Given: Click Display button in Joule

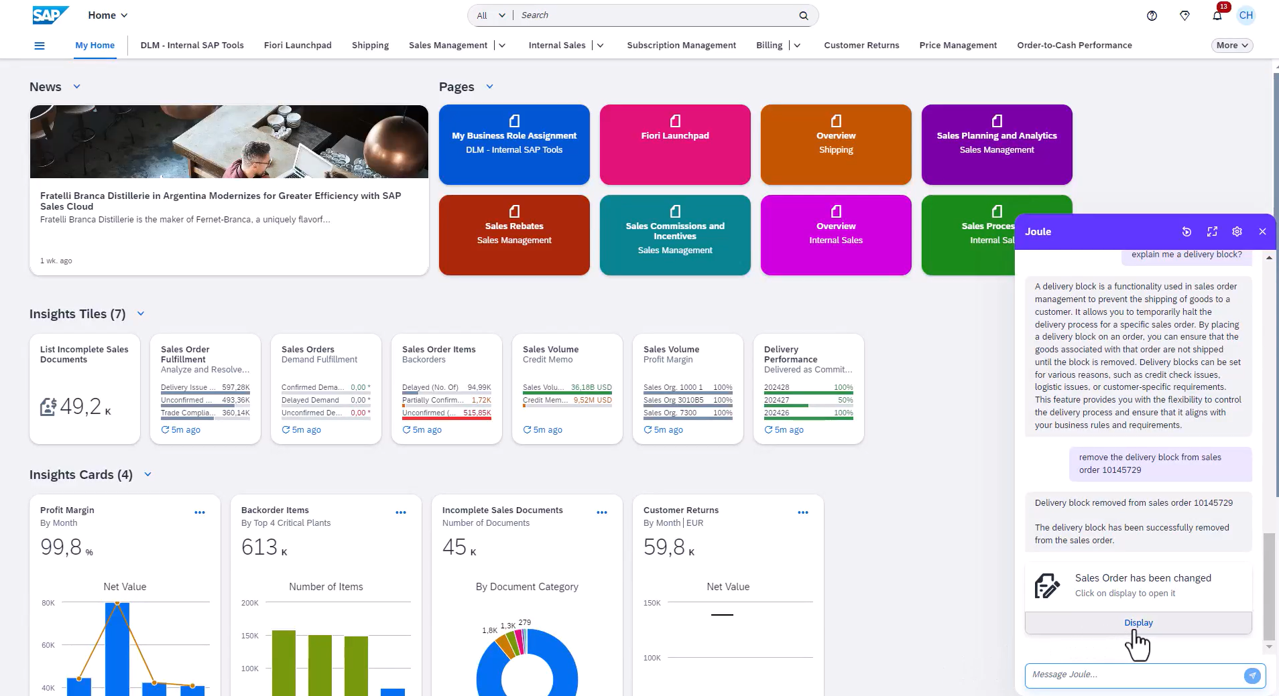Looking at the screenshot, I should 1138,623.
